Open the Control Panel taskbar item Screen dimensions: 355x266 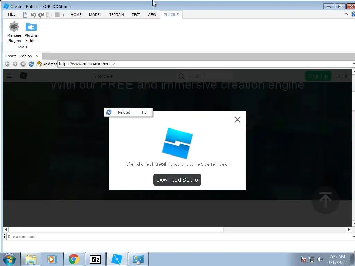pos(138,259)
